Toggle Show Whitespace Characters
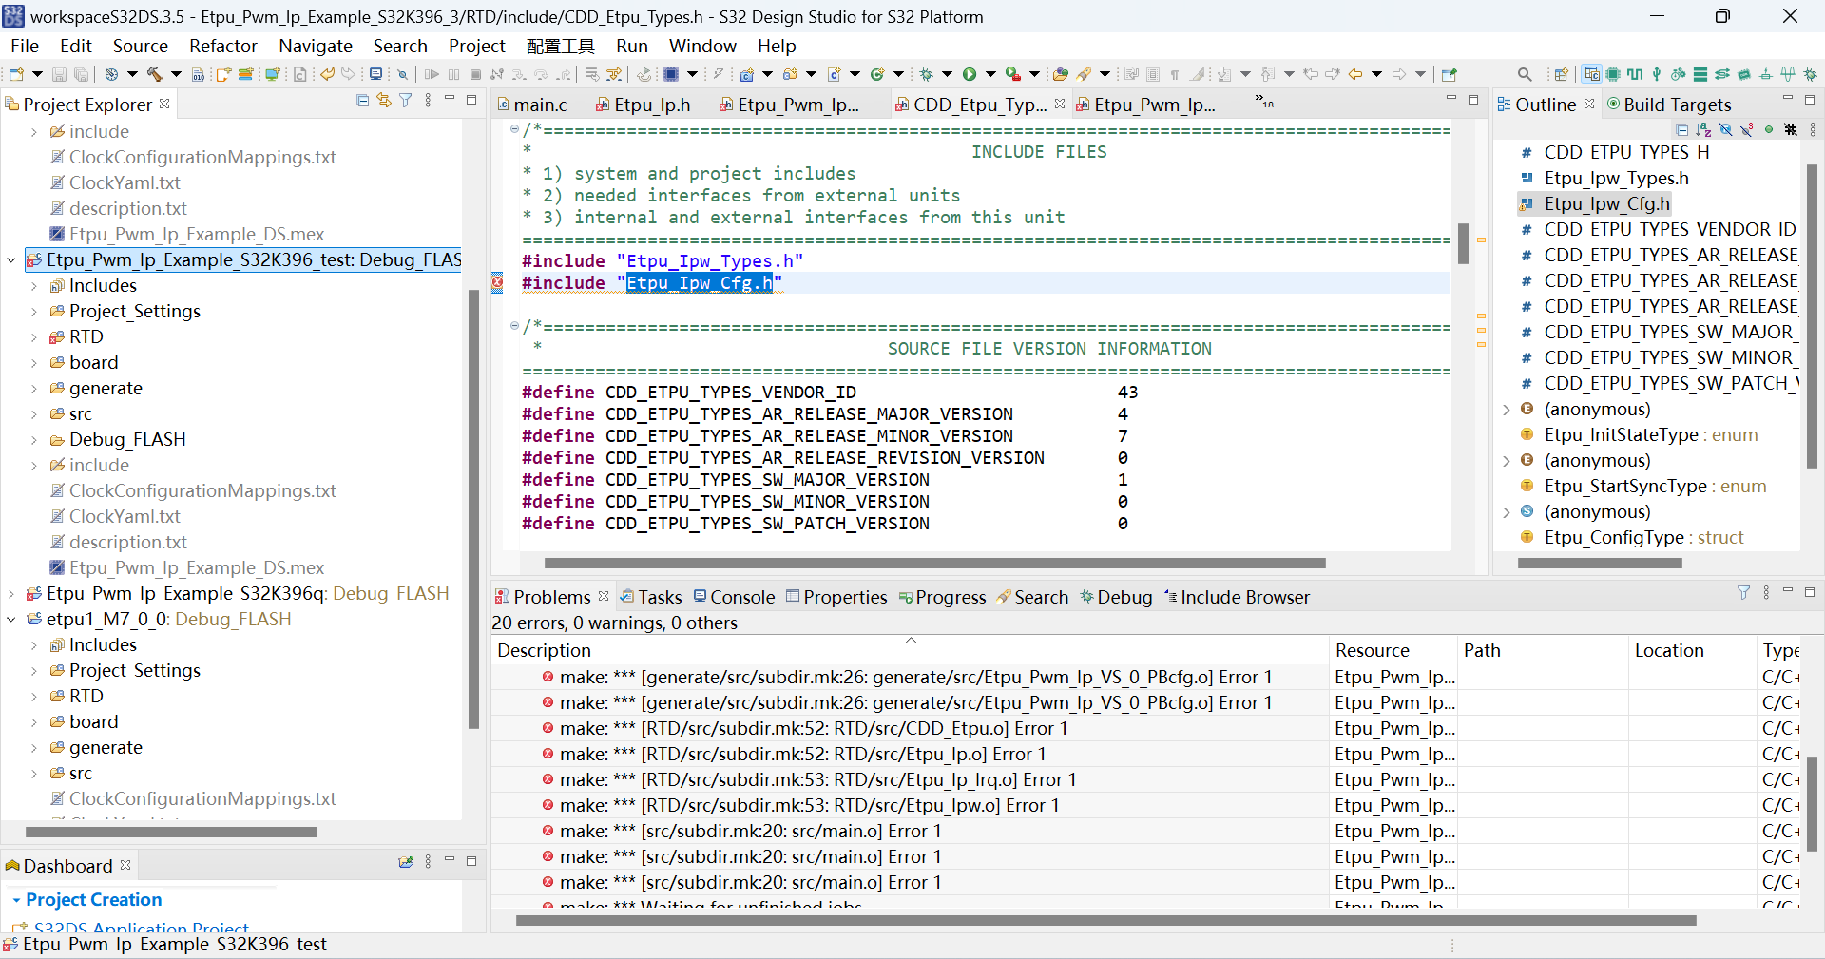Viewport: 1825px width, 959px height. pyautogui.click(x=1175, y=73)
